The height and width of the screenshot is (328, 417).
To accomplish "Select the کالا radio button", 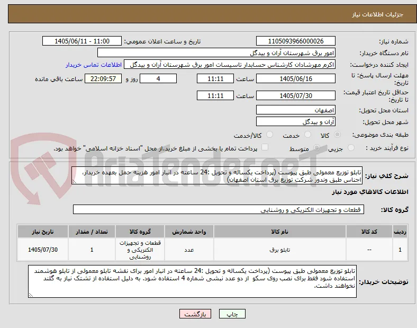I will [337, 135].
